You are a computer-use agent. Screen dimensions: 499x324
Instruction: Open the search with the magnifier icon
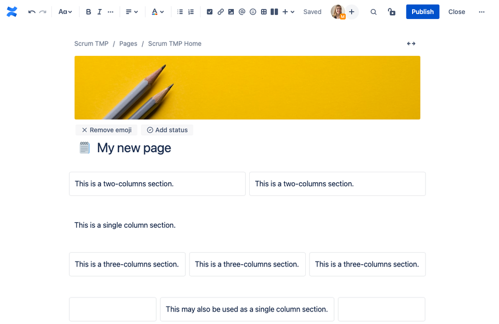pos(373,11)
